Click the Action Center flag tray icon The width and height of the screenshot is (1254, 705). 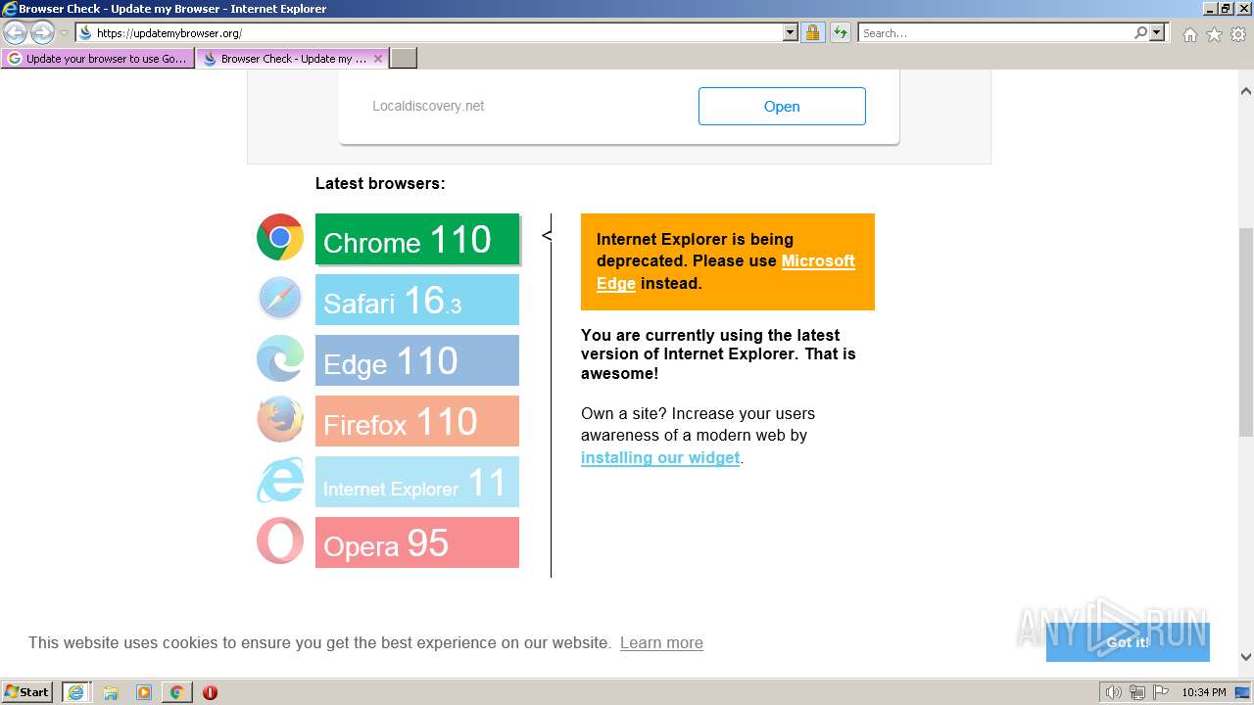1162,692
